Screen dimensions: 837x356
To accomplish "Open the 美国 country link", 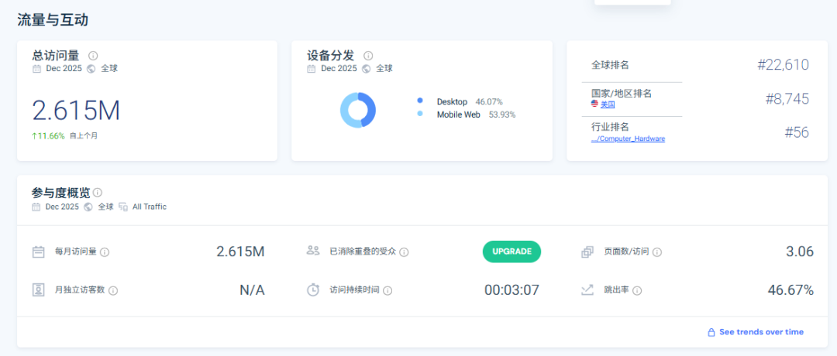I will coord(608,104).
